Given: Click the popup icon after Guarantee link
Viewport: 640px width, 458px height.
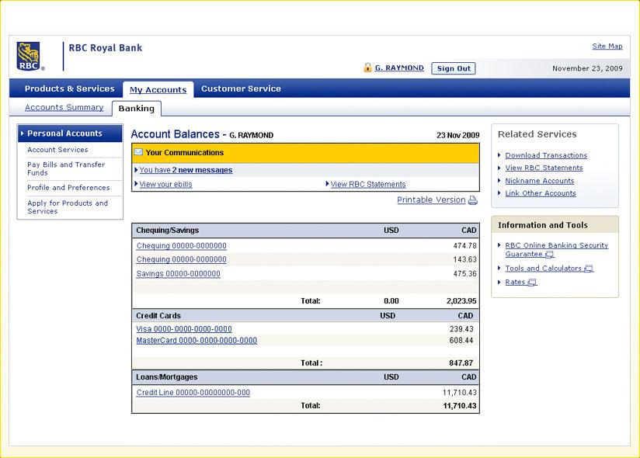Looking at the screenshot, I should [x=550, y=255].
